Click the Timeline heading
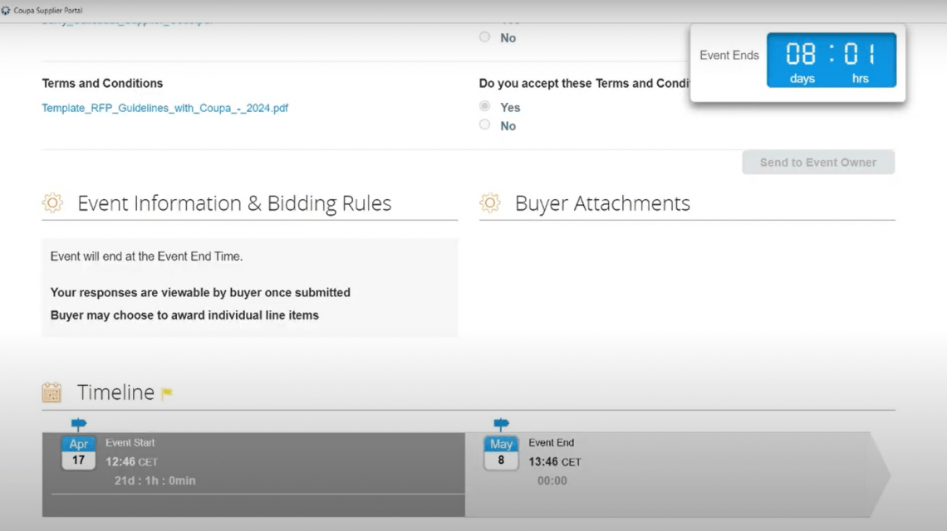This screenshot has width=947, height=531. tap(115, 392)
